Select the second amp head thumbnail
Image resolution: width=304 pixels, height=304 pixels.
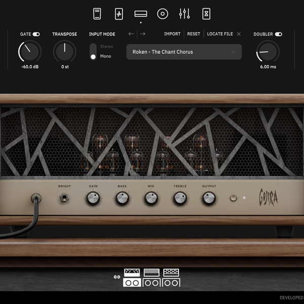coord(151,273)
